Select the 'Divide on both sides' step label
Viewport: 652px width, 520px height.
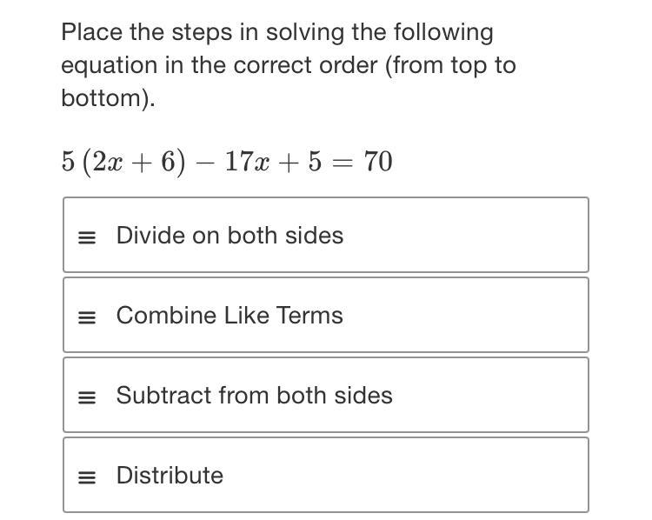[x=230, y=236]
